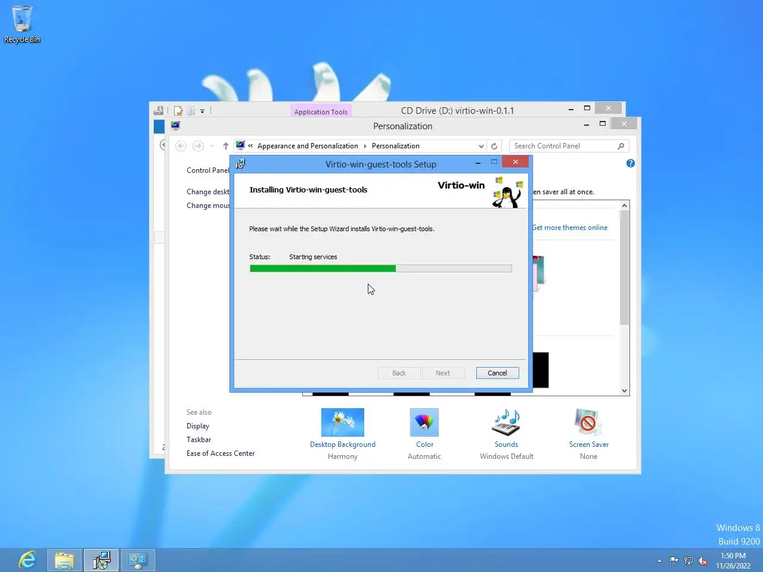This screenshot has width=763, height=572.
Task: Open Action Center flag in tray
Action: (674, 560)
